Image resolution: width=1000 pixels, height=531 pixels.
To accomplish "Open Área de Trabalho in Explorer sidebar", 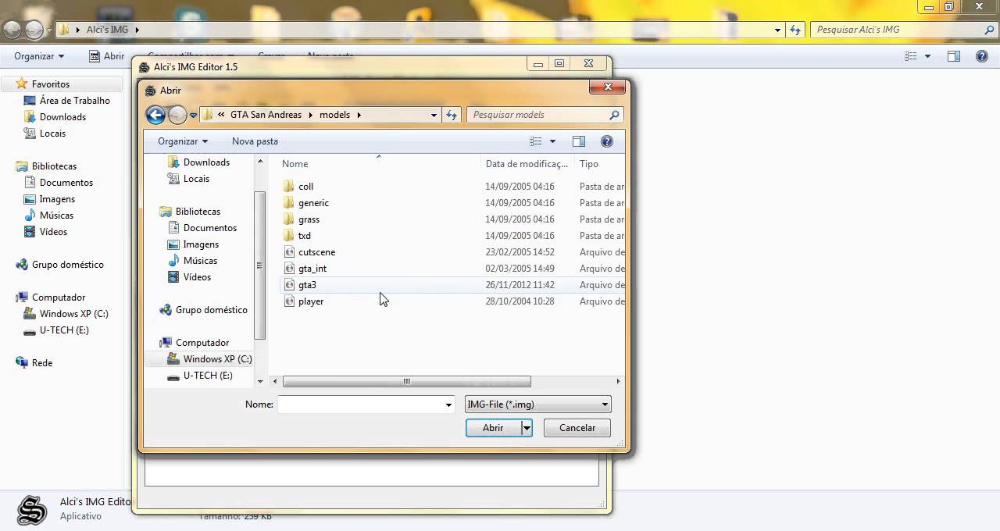I will [x=74, y=101].
